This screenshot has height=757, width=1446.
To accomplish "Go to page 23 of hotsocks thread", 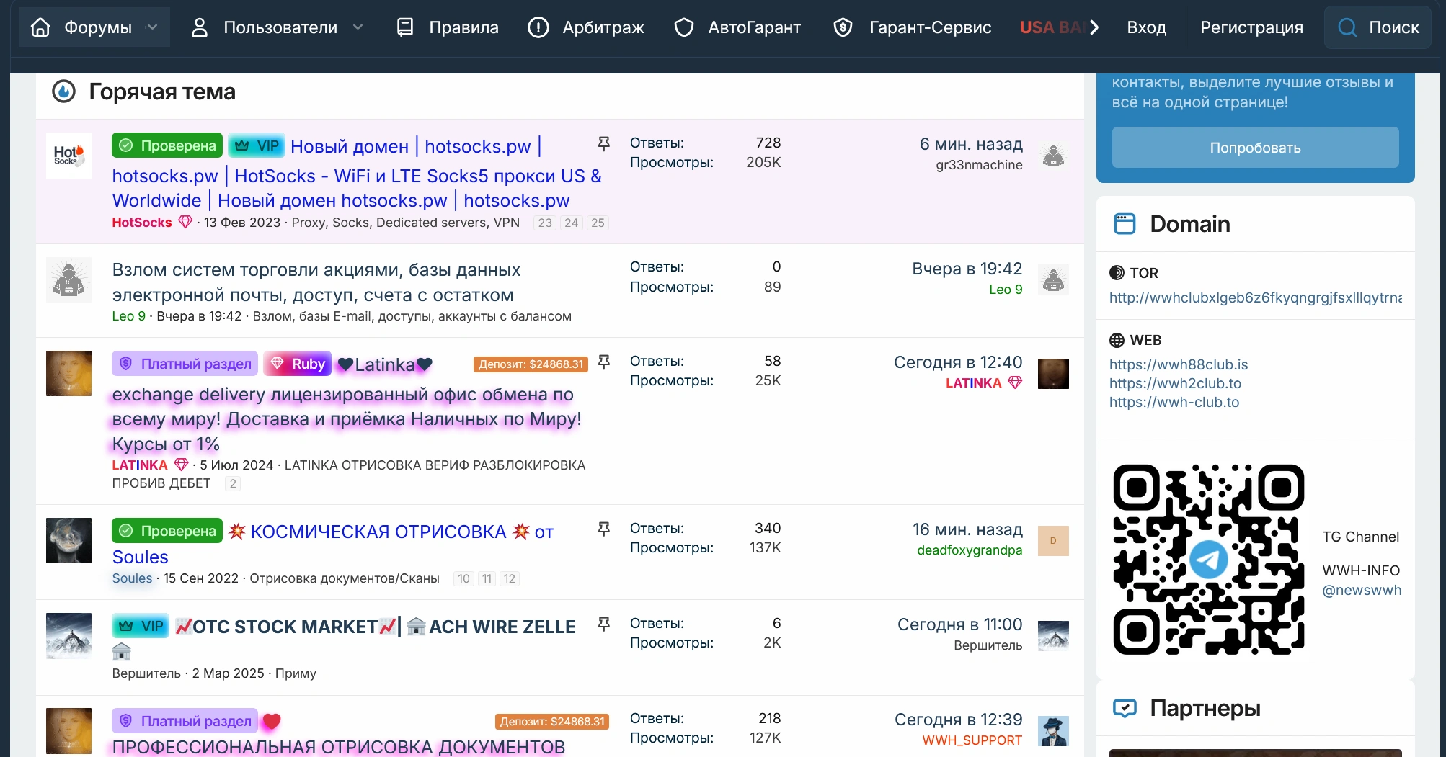I will click(x=545, y=223).
